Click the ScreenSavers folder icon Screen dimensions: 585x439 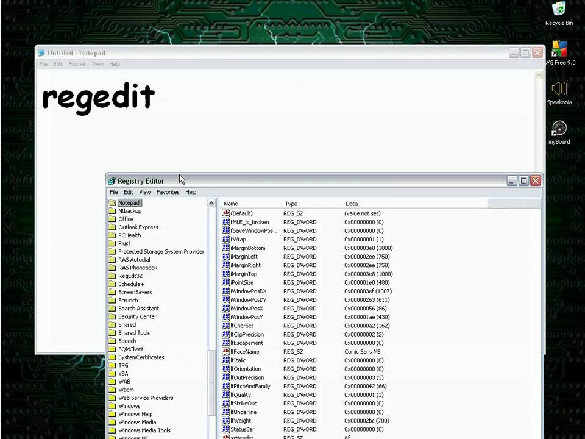[x=112, y=292]
